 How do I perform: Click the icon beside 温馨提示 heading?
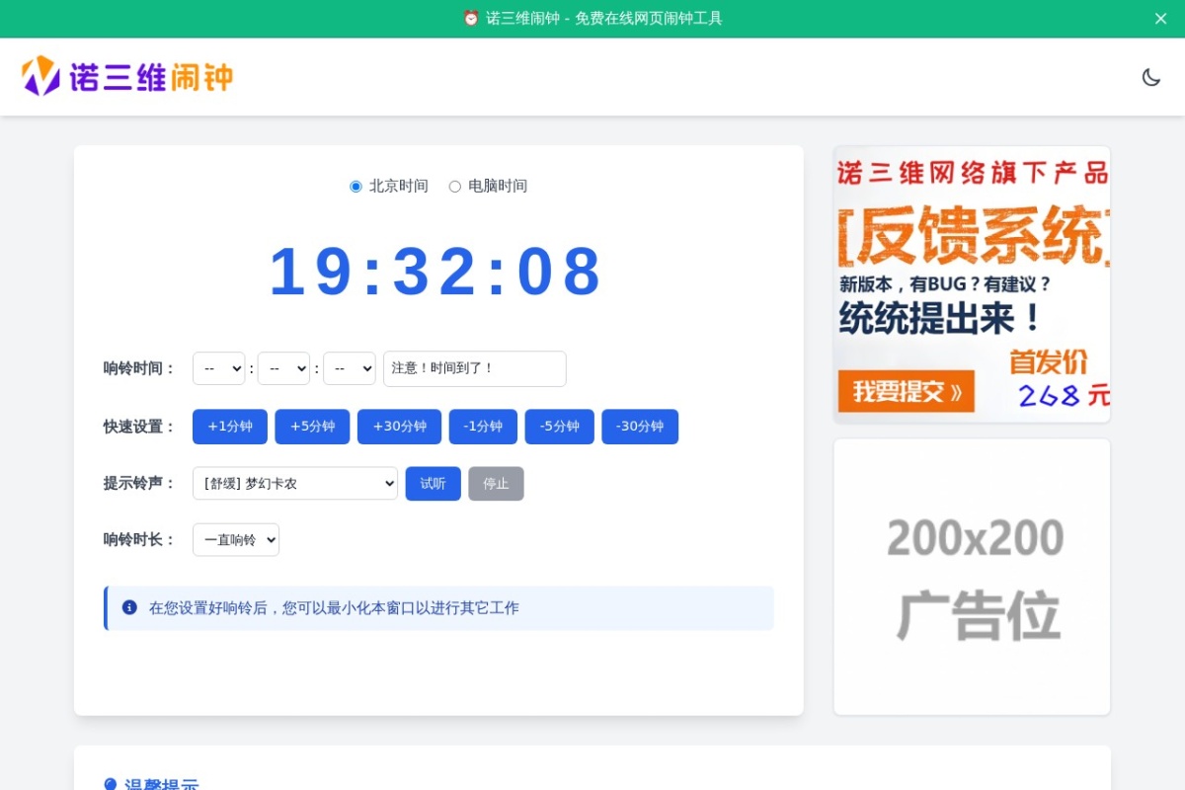109,783
